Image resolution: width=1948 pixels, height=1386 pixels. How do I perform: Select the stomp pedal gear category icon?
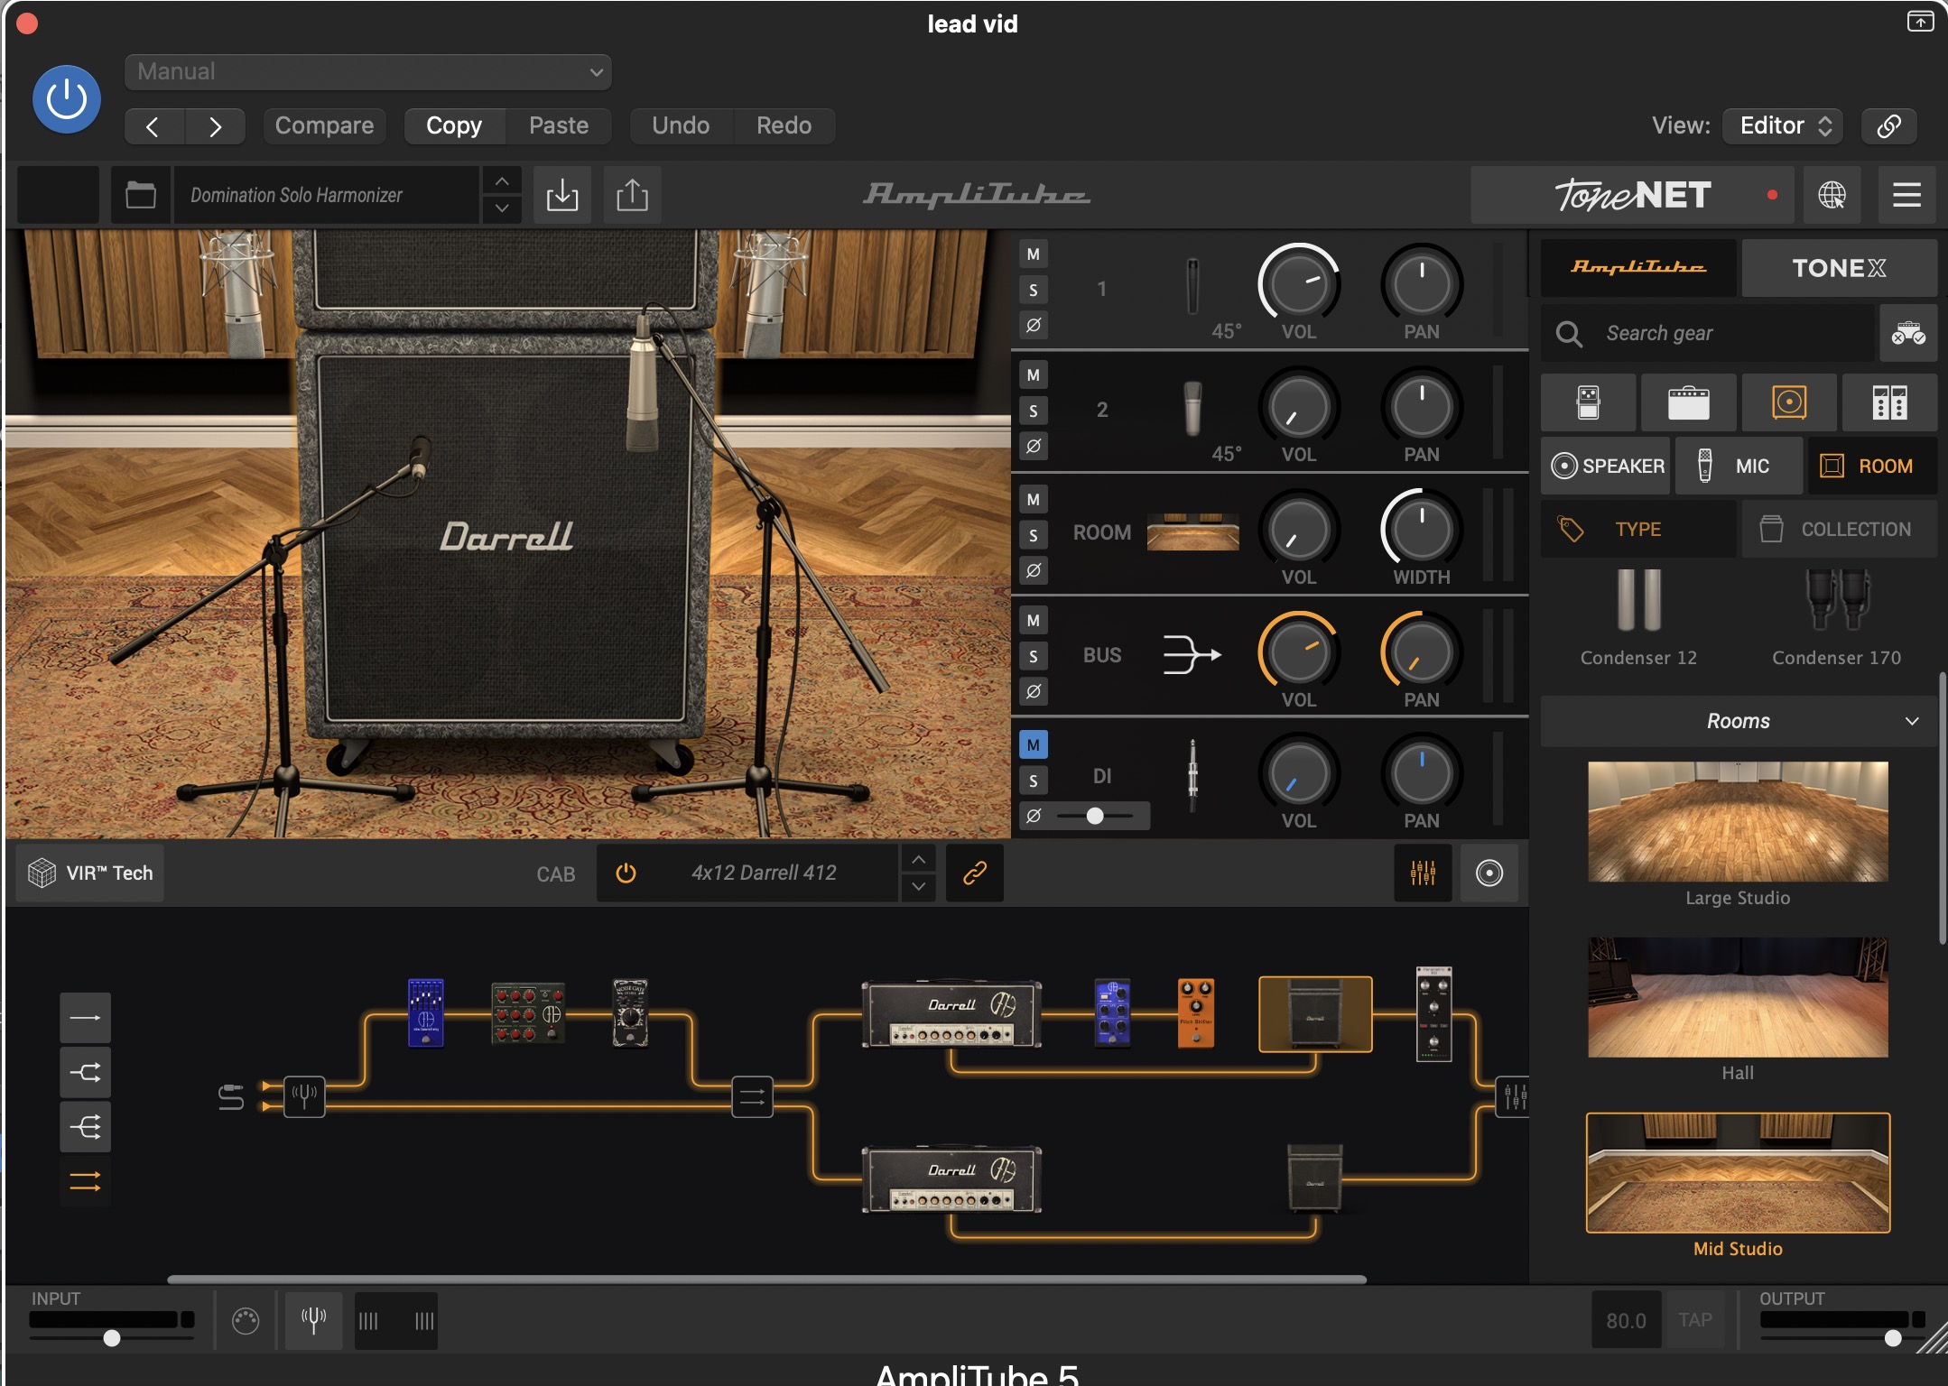1588,402
